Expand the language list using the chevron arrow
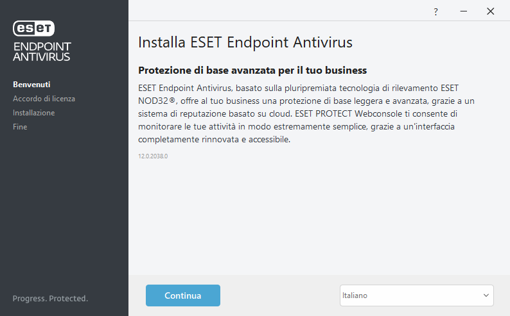Screen dimensions: 510x316 (486, 295)
